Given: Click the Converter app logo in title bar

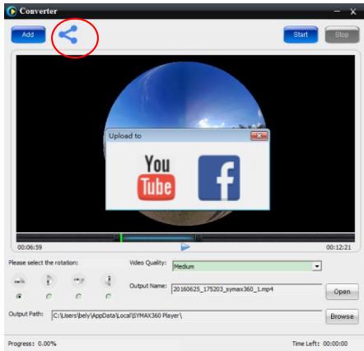Looking at the screenshot, I should coord(12,12).
